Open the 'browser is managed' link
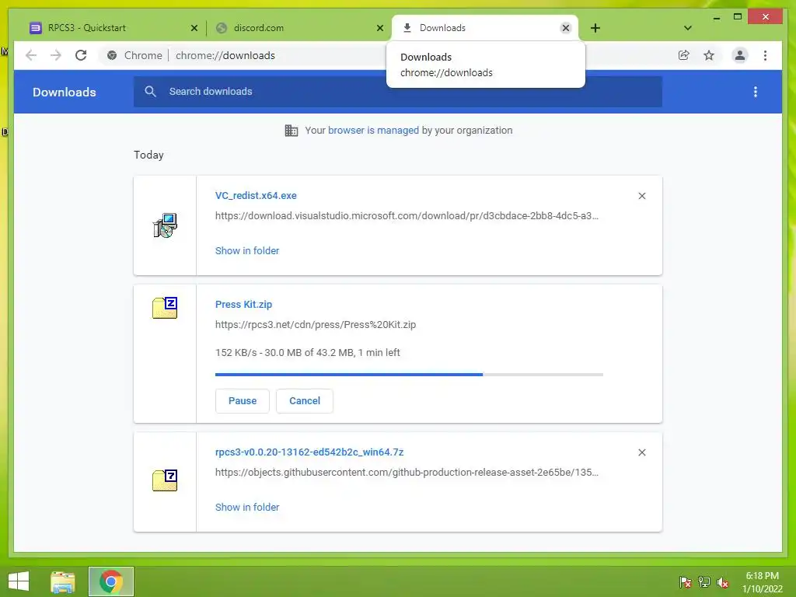The height and width of the screenshot is (597, 796). coord(374,131)
